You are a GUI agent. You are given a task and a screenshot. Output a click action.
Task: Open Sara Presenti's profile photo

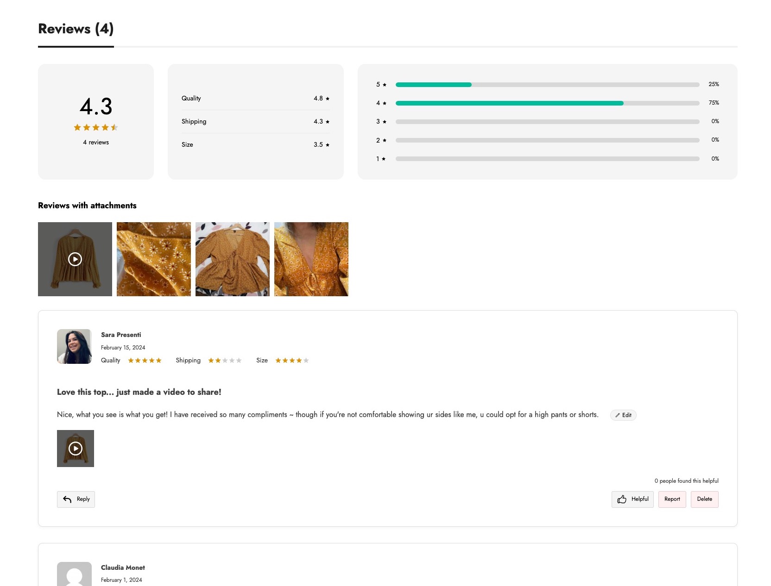coord(74,346)
